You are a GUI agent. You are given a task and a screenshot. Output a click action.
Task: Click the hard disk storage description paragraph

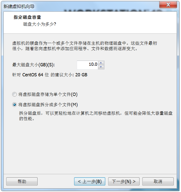(85, 46)
